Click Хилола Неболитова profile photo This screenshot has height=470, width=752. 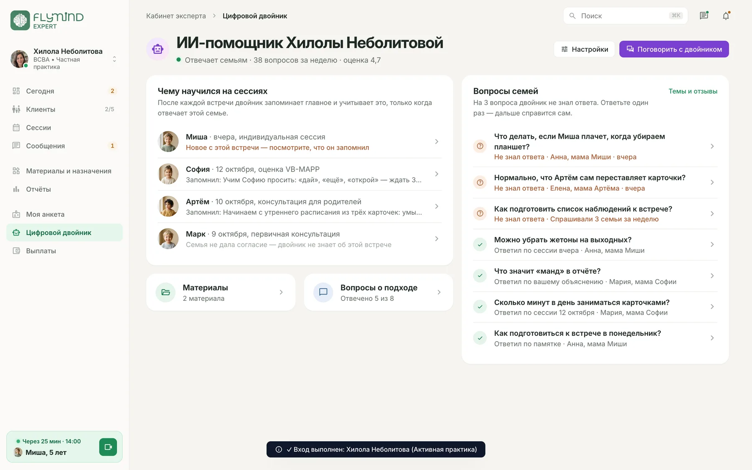pyautogui.click(x=19, y=59)
